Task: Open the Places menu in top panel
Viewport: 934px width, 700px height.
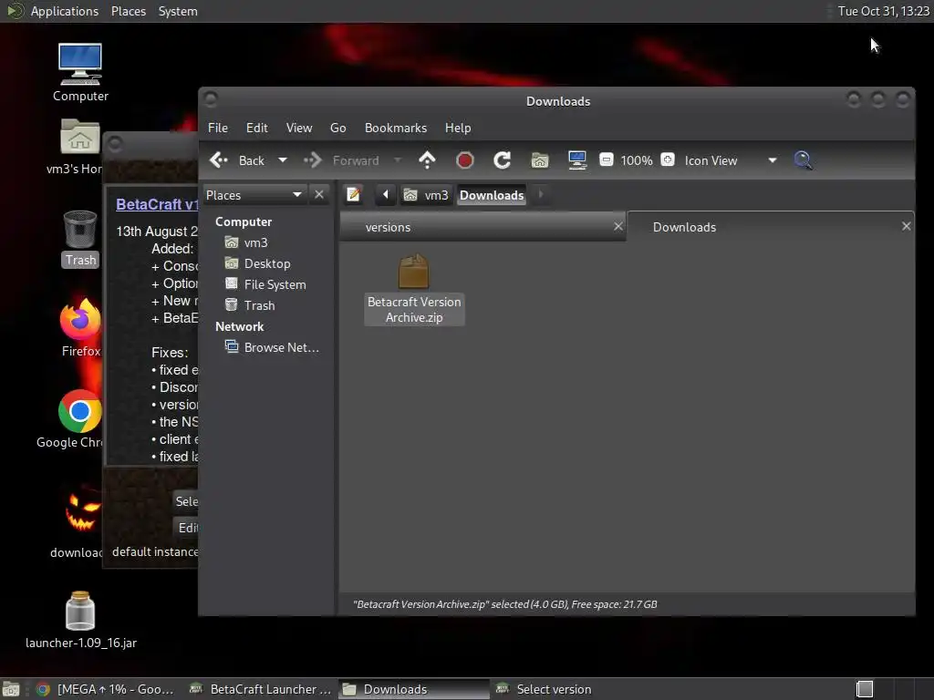Action: pos(128,11)
